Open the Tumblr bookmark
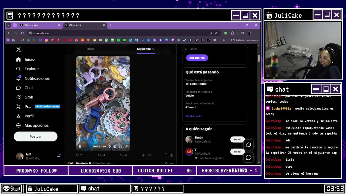This screenshot has width=346, height=194. click(x=191, y=40)
